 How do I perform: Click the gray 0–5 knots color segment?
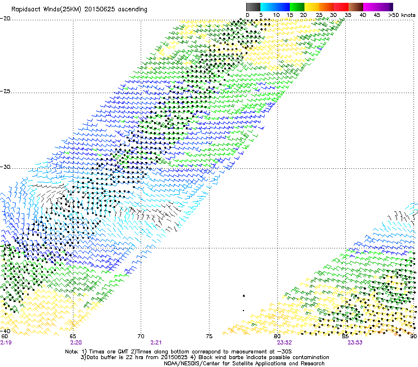253,7
